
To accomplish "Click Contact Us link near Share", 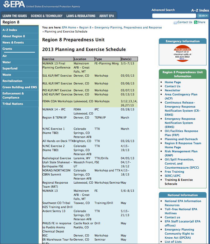I will (x=185, y=22).
